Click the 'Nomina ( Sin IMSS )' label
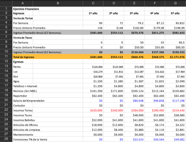 [x=25, y=91]
